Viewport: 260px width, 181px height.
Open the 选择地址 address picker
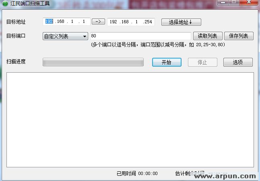[x=181, y=22]
